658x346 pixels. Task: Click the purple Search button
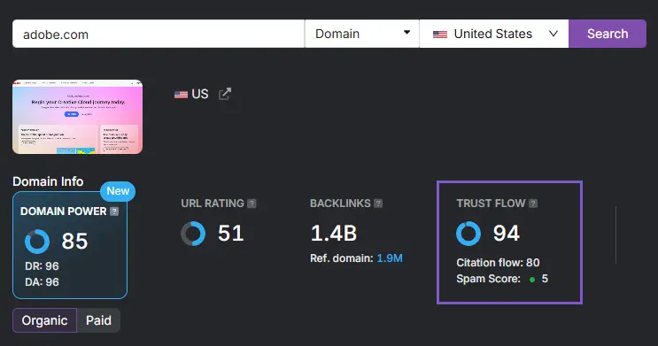[x=608, y=34]
